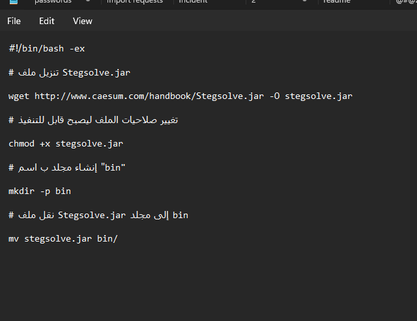Click the Arabic comment above the chmod command
Screen dimensions: 417x321
coord(93,120)
